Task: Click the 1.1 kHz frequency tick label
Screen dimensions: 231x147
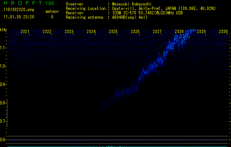Action: click(x=3, y=48)
